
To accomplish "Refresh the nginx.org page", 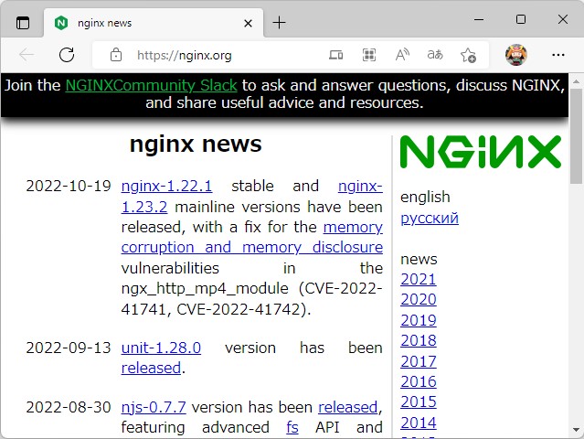I will [x=67, y=55].
